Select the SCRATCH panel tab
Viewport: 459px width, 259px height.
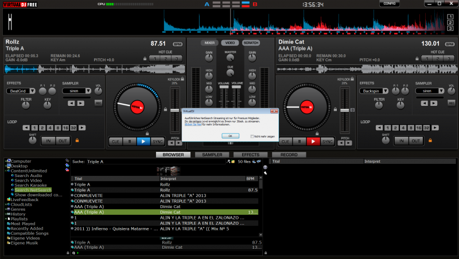(251, 42)
